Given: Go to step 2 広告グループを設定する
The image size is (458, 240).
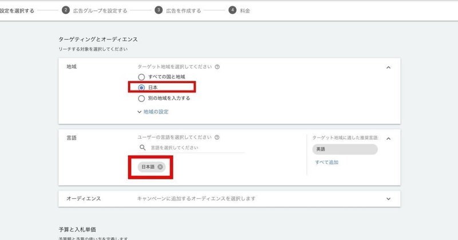Looking at the screenshot, I should [94, 10].
